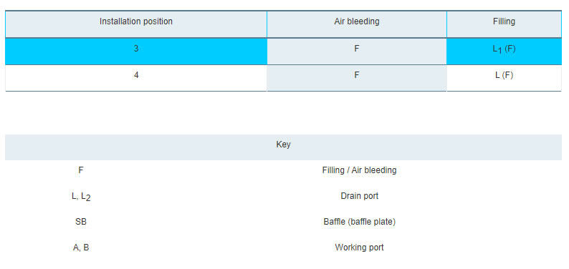Screen dimensions: 569x269
Task: Click the Air bleeding column header
Action: (x=357, y=21)
